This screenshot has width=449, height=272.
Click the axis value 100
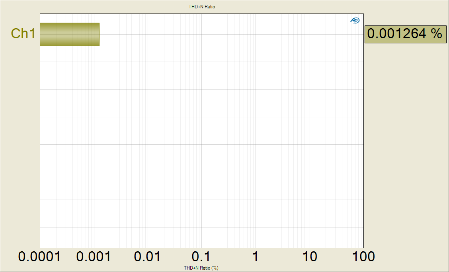[363, 256]
